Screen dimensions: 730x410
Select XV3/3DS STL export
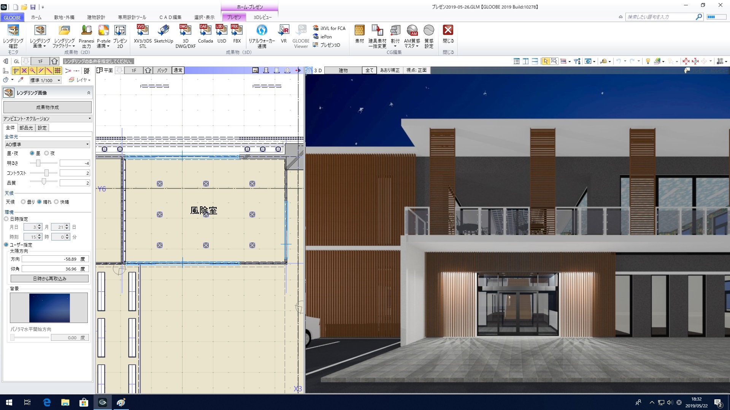tap(143, 36)
